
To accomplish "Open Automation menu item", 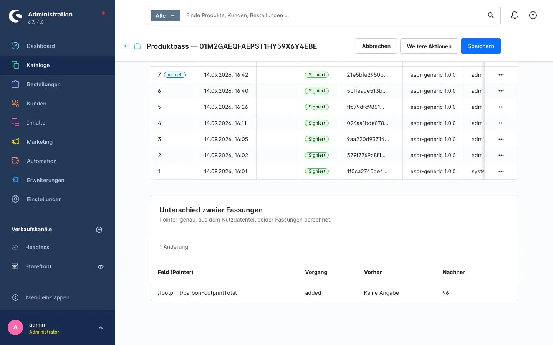I will [x=58, y=161].
